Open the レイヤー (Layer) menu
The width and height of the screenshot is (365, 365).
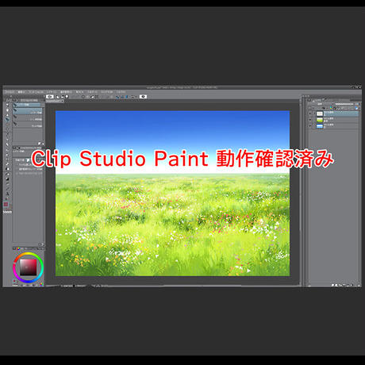52,92
